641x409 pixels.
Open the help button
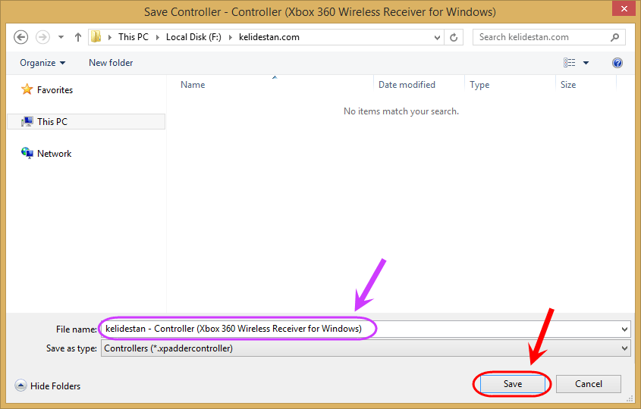[617, 63]
